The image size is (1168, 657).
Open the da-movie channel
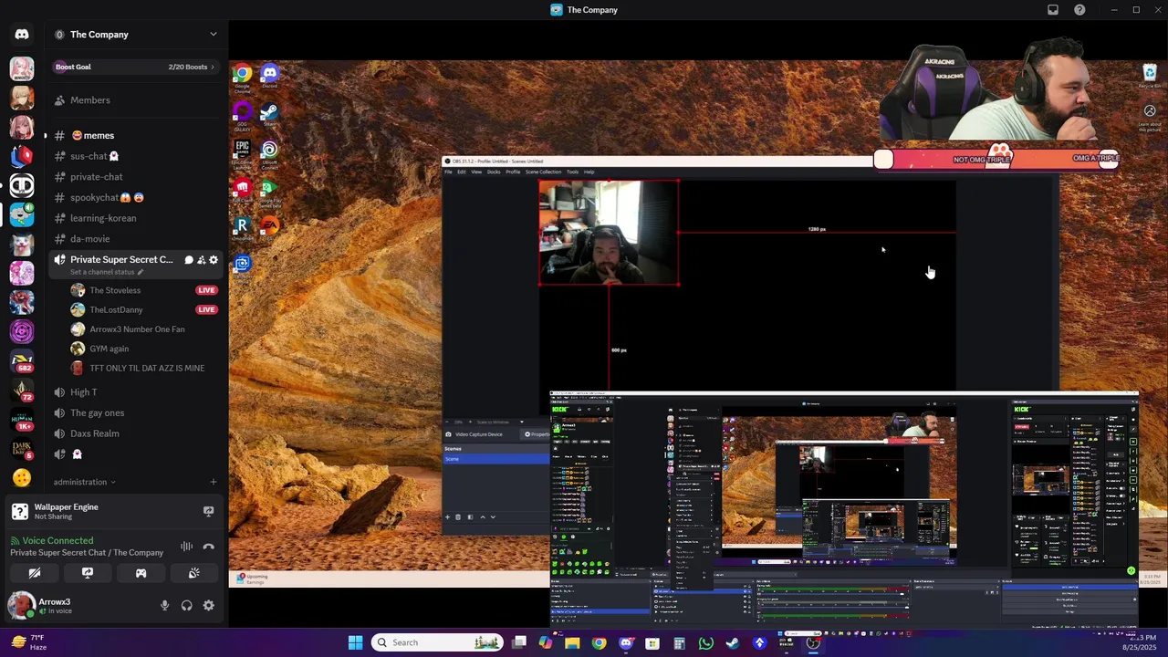point(135,239)
